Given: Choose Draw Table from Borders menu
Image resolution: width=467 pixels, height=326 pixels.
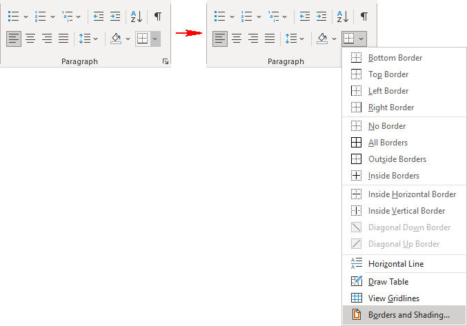Looking at the screenshot, I should (x=404, y=282).
